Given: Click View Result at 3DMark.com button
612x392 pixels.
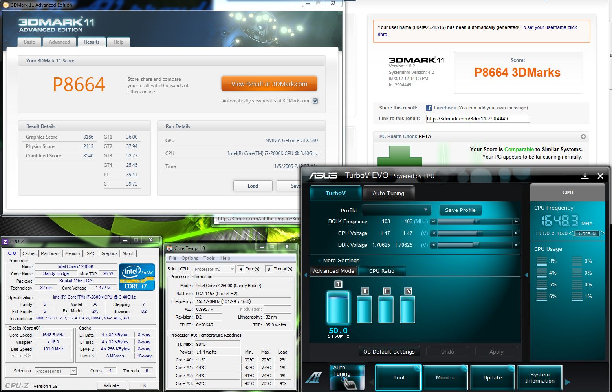Looking at the screenshot, I should point(269,84).
